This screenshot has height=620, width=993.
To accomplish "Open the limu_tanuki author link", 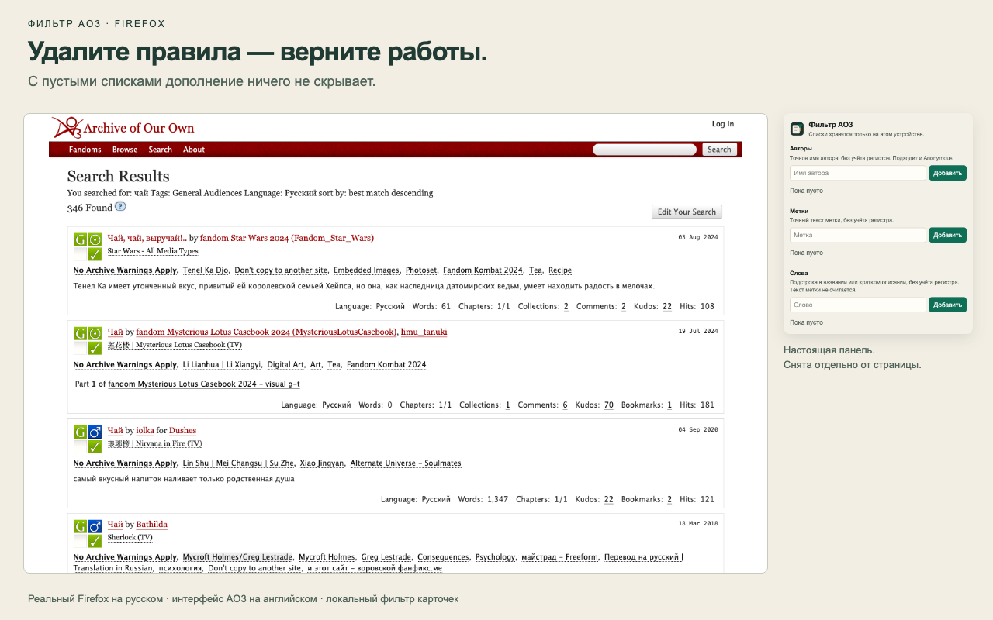I will pyautogui.click(x=424, y=332).
